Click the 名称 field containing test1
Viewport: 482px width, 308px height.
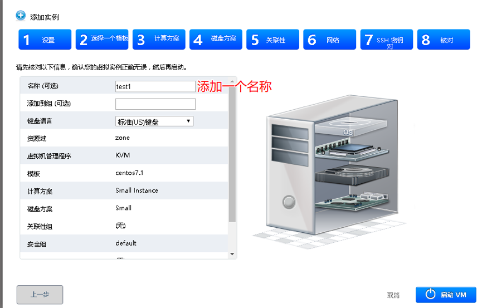coord(155,86)
